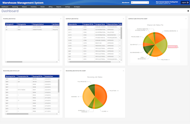Open the Warehouse selection dropdown
Screen dimensions: 190x124
(140, 3)
